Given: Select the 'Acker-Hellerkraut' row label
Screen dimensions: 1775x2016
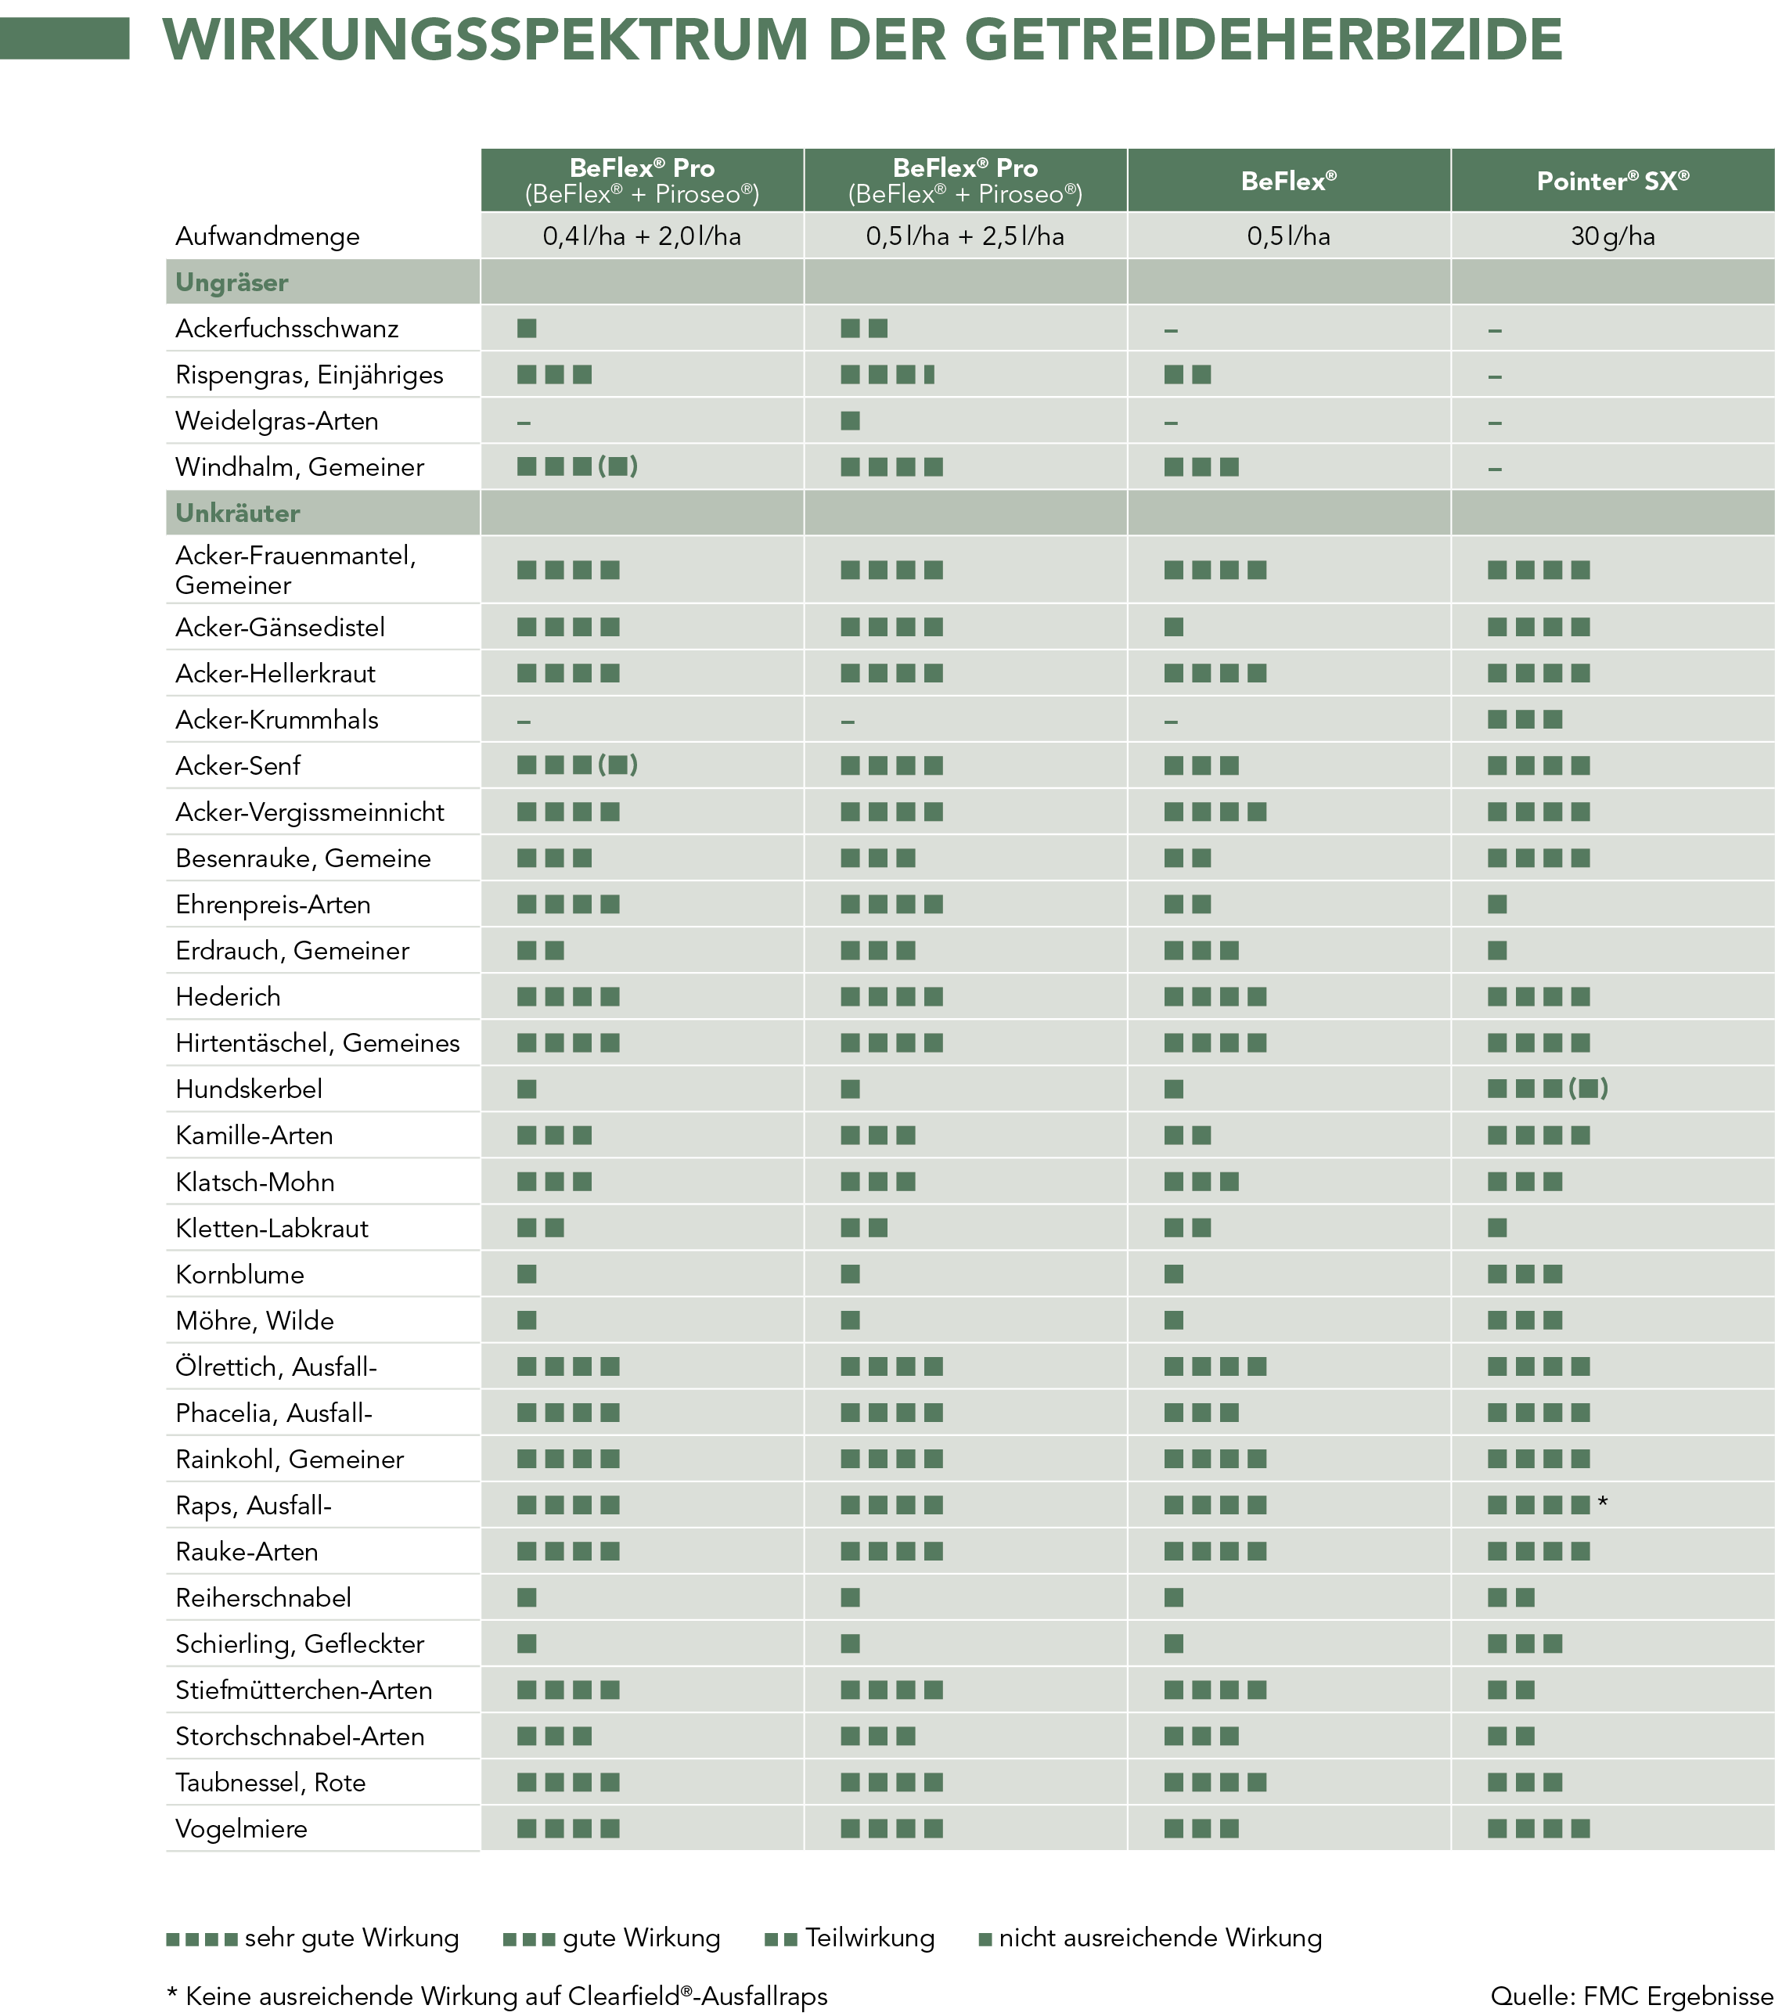Looking at the screenshot, I should 276,674.
